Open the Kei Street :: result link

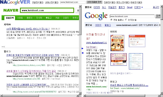92,47
